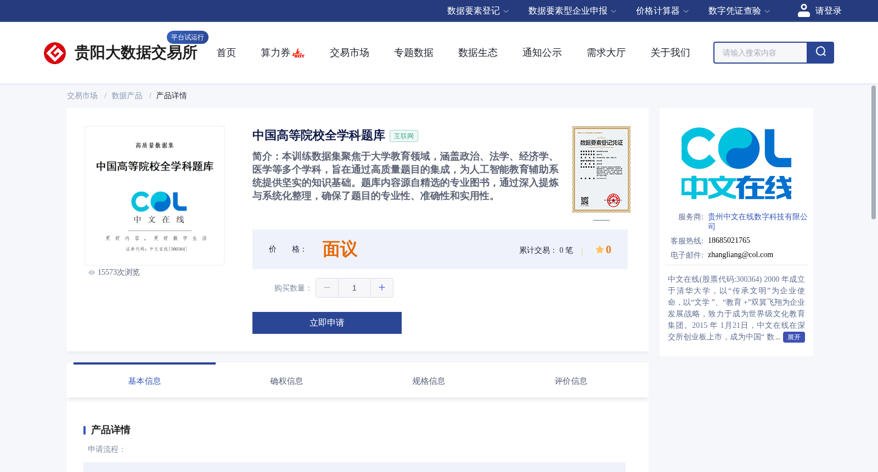Screen dimensions: 878x472
Task: Click the 中文在线 COL provider logo
Action: (736, 163)
